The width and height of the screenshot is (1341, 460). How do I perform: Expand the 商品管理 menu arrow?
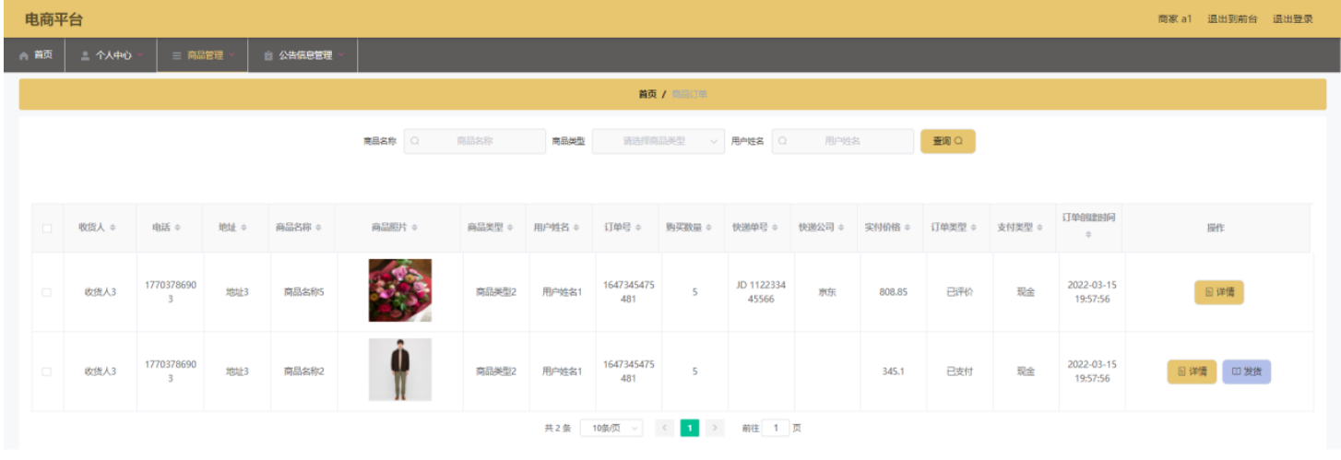[232, 55]
